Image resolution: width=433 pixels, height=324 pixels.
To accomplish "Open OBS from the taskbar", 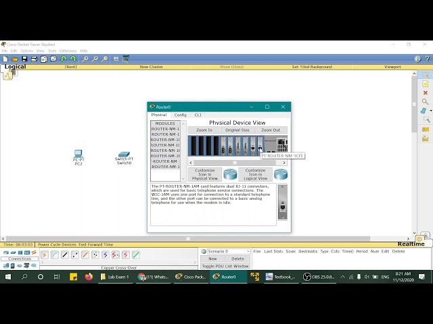I will coord(319,277).
